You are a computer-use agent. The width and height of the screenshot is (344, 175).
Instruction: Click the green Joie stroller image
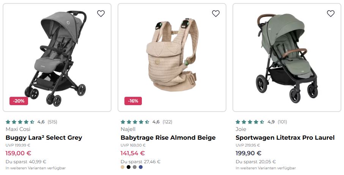coord(287,57)
